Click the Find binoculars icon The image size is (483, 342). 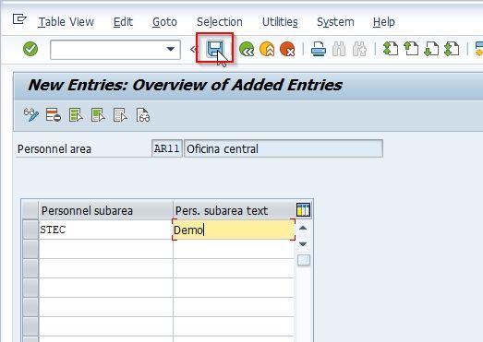[x=339, y=49]
